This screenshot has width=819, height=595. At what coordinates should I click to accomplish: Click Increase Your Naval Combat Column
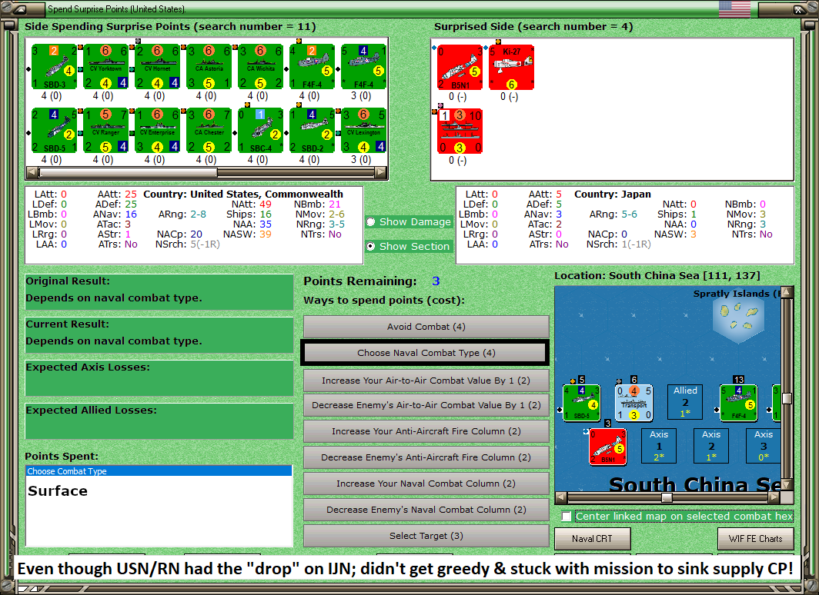(426, 484)
